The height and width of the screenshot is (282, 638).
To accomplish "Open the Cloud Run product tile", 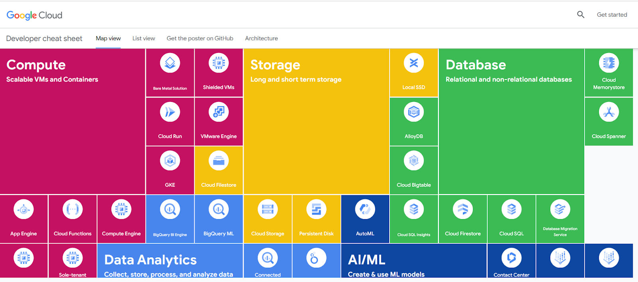I will pos(170,121).
